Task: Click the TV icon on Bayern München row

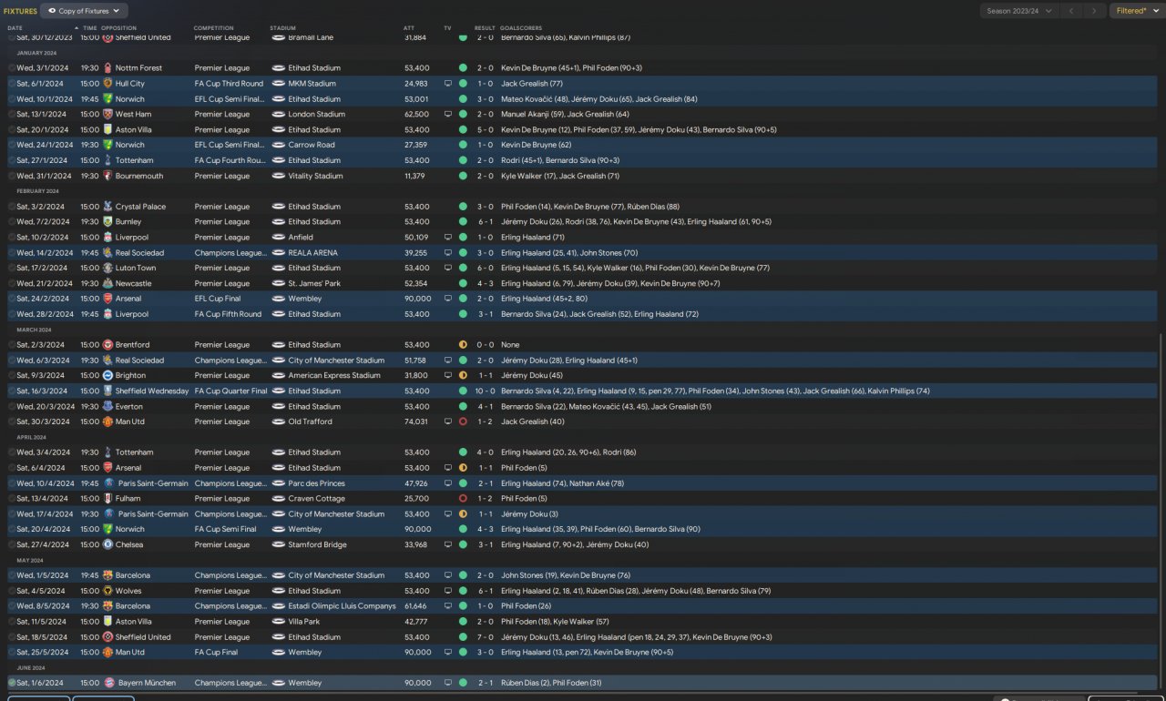Action: point(448,683)
